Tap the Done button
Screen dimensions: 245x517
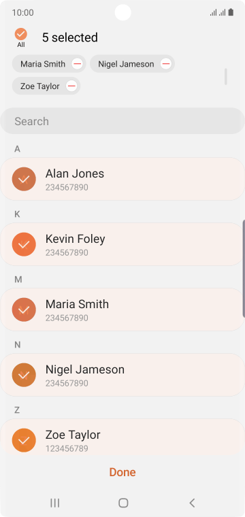[x=122, y=472]
